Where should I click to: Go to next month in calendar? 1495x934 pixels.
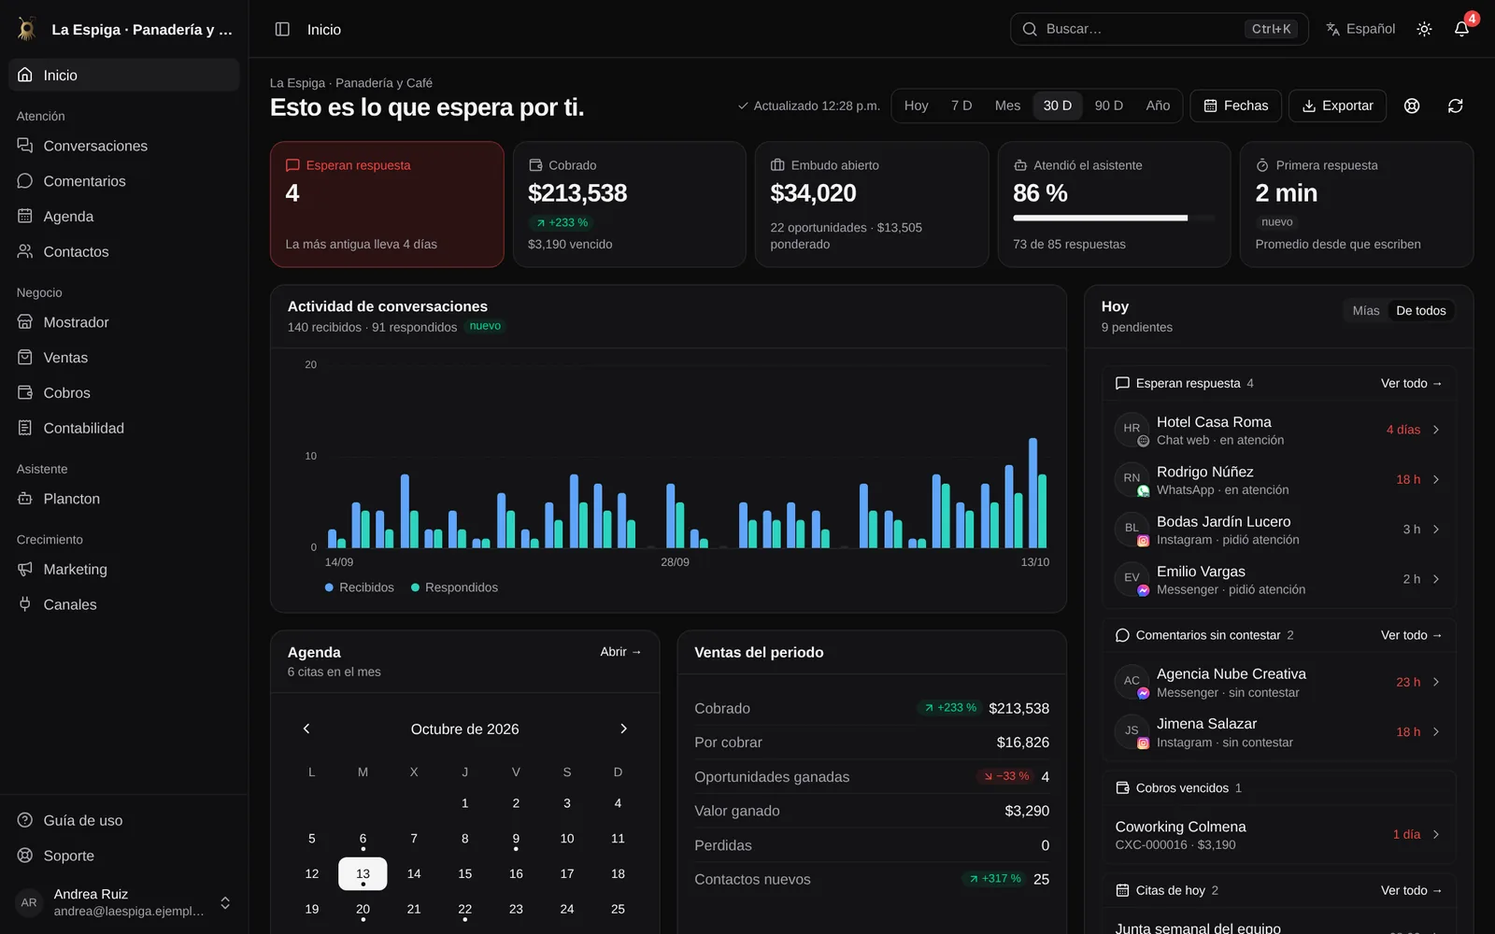point(623,729)
